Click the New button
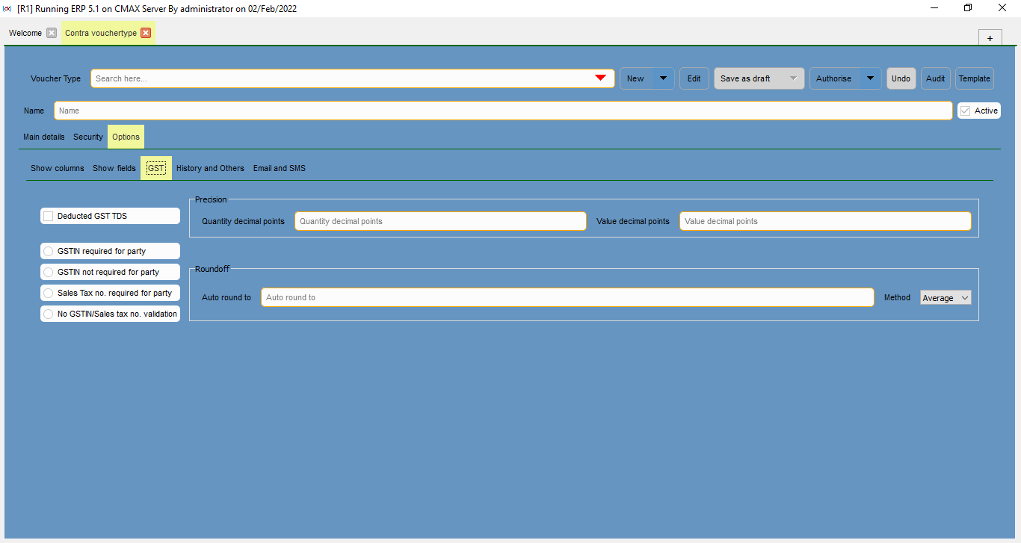This screenshot has height=543, width=1021. pyautogui.click(x=636, y=78)
